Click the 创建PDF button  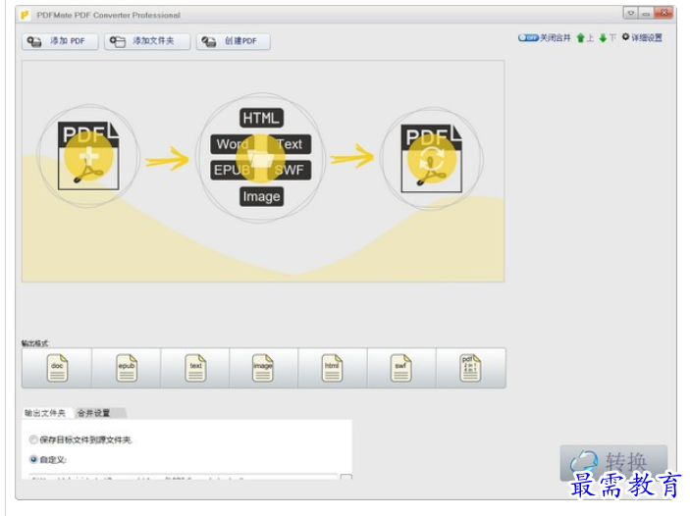[234, 41]
